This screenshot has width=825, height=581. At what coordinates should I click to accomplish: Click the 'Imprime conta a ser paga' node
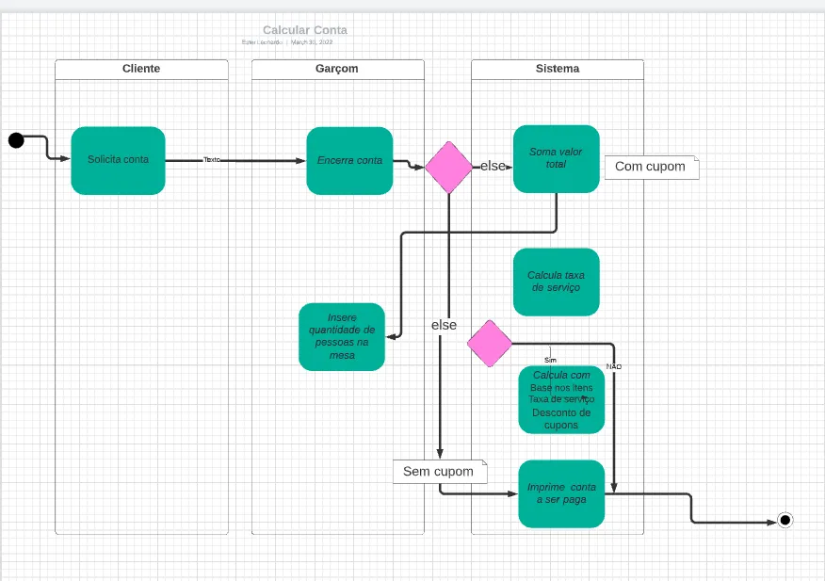[560, 493]
